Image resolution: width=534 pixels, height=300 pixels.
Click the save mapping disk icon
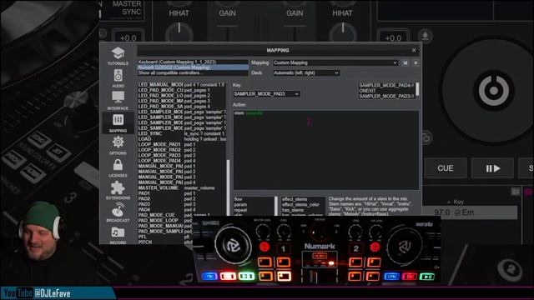point(405,63)
